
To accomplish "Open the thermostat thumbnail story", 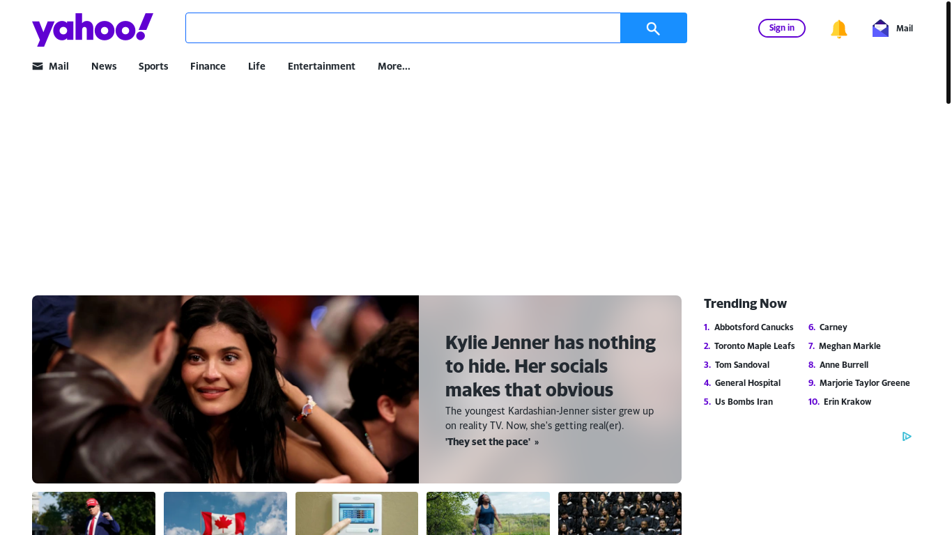I will pos(357,513).
